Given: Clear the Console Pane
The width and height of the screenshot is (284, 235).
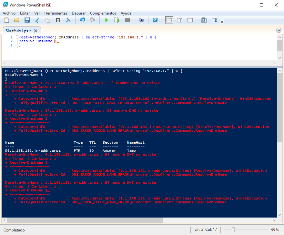Looking at the screenshot, I should pos(68,20).
